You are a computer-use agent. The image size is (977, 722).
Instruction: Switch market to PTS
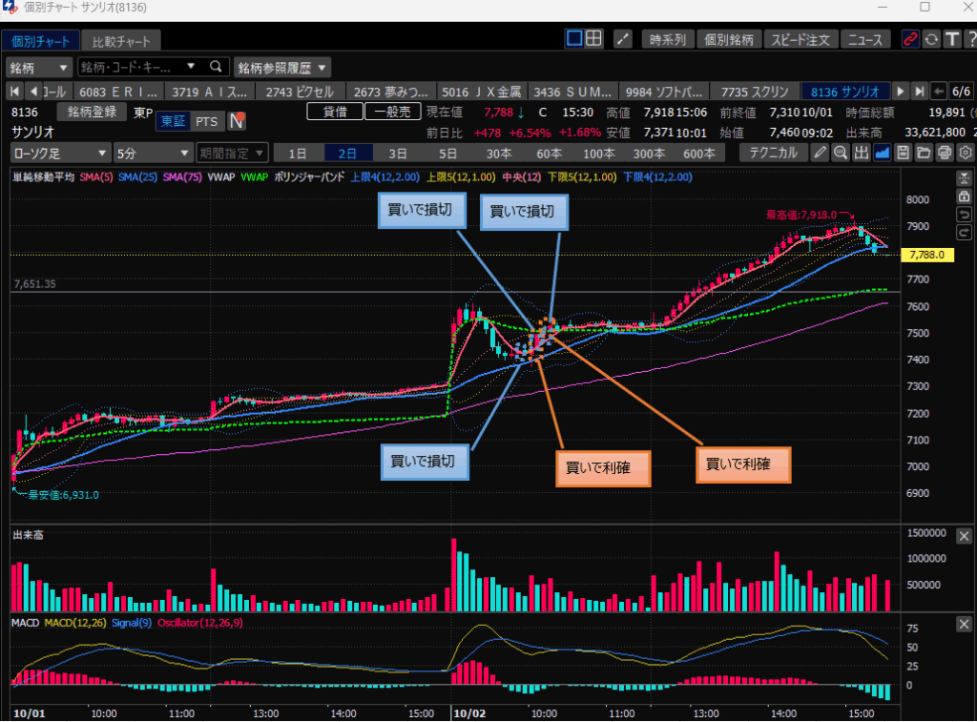pos(206,121)
